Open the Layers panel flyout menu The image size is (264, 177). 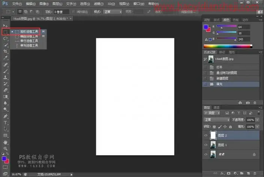coord(261,107)
